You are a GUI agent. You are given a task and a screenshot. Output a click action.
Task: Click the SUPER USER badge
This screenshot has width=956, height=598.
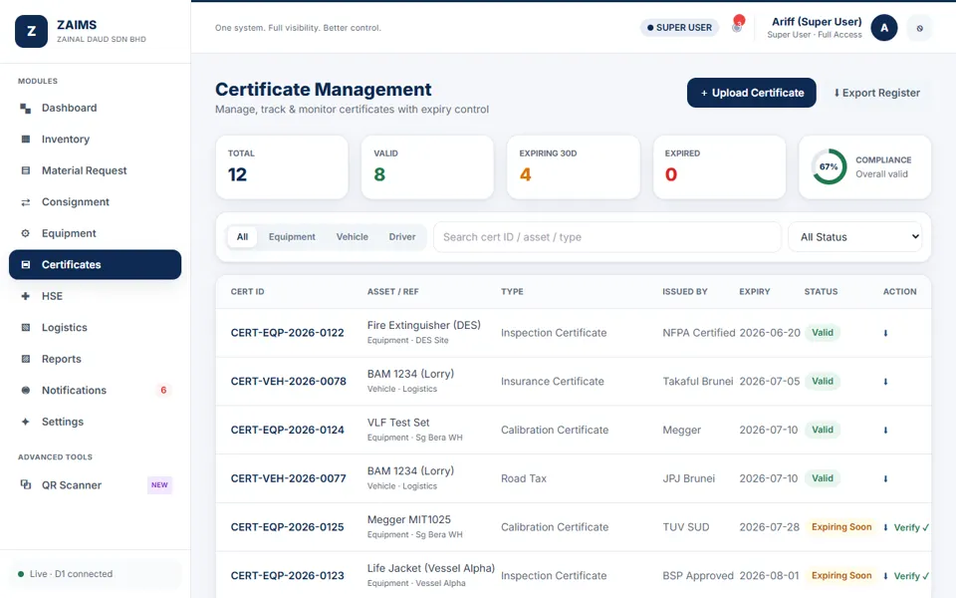[679, 28]
